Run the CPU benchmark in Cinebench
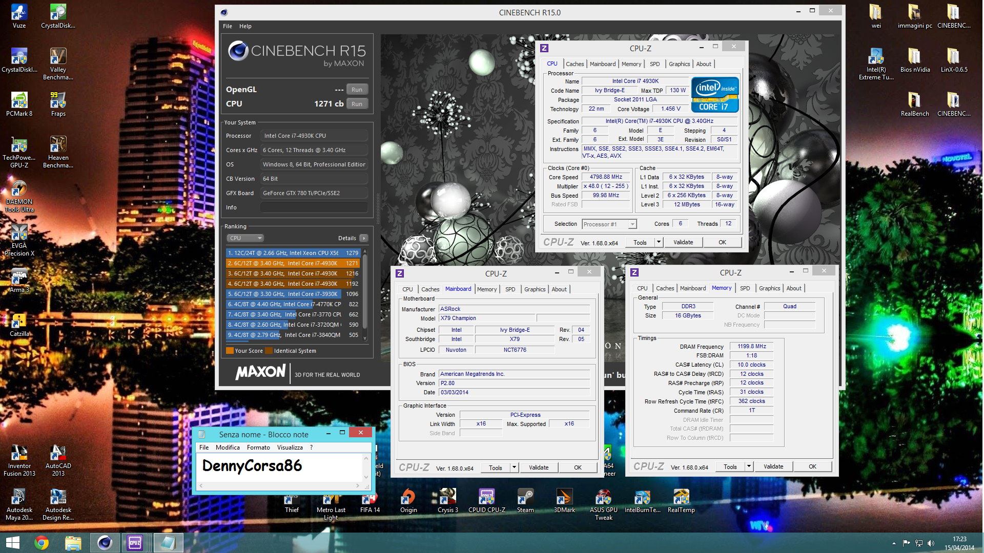Image resolution: width=984 pixels, height=553 pixels. click(357, 104)
